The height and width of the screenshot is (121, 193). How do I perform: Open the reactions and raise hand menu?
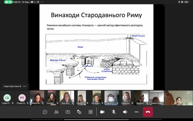tap(79, 112)
